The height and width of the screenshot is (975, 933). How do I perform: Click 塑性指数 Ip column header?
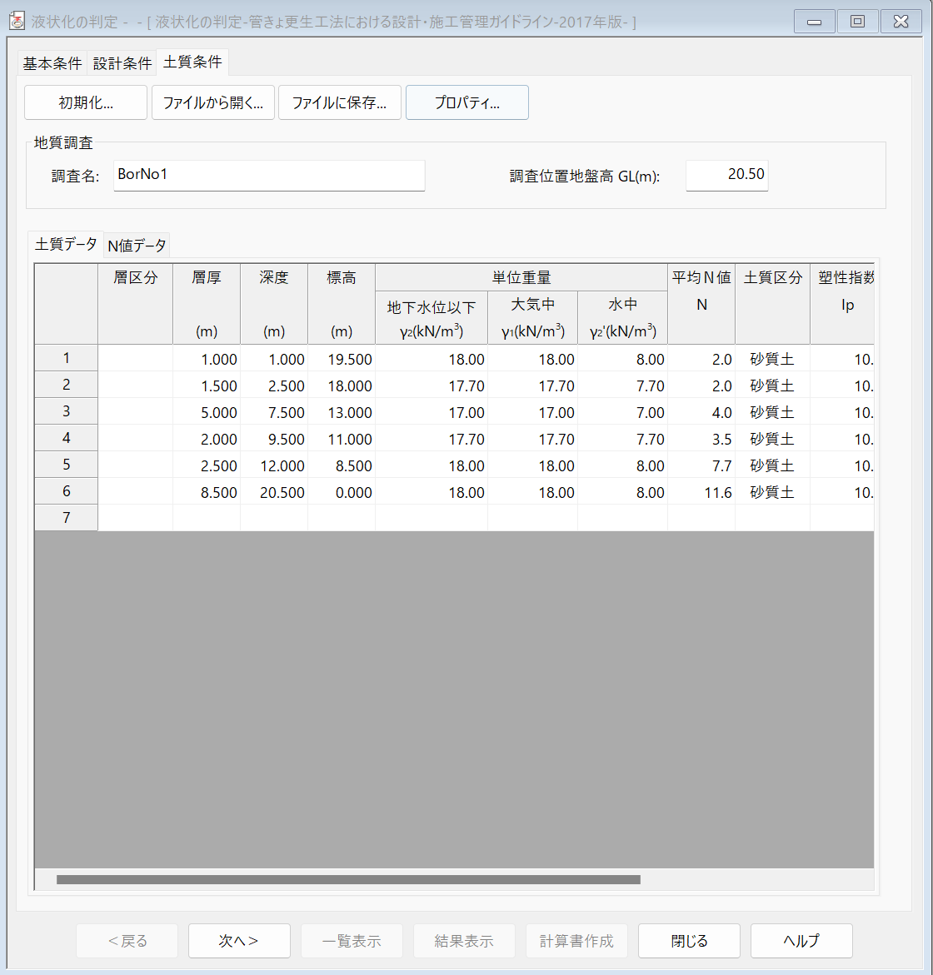(x=842, y=304)
